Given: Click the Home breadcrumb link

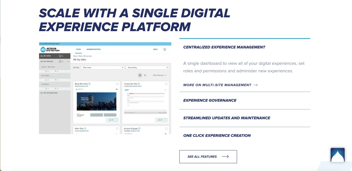Looking at the screenshot, I should (75, 56).
